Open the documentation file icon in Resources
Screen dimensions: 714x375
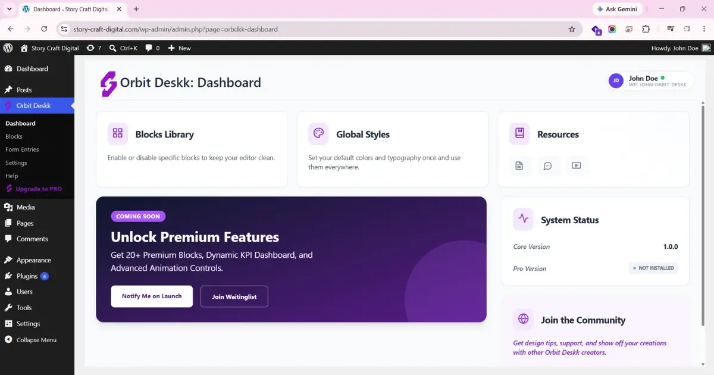519,165
